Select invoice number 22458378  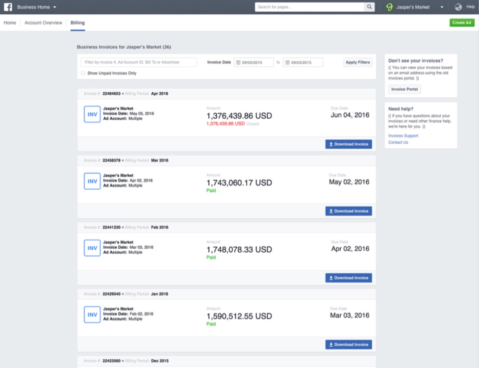coord(111,160)
